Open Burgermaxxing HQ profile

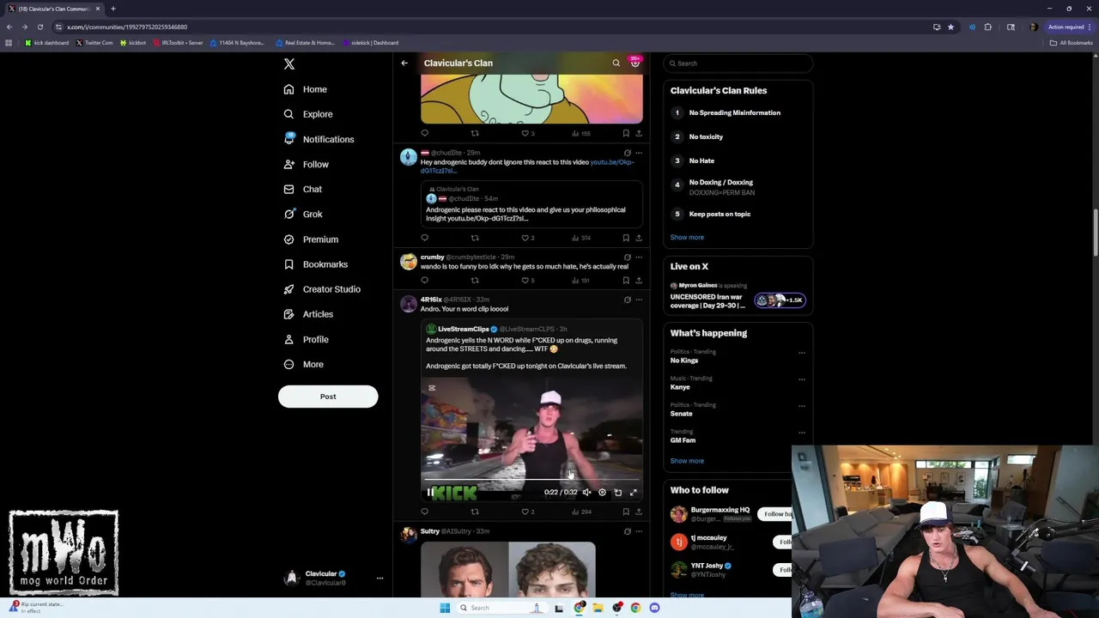pos(720,510)
